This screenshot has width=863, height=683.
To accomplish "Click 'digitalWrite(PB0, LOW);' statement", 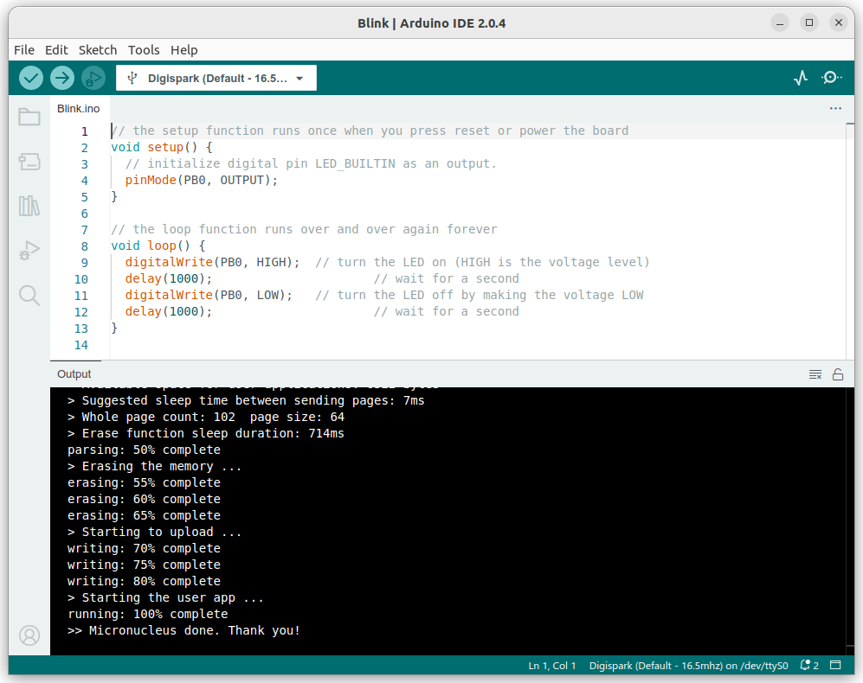I will tap(209, 296).
